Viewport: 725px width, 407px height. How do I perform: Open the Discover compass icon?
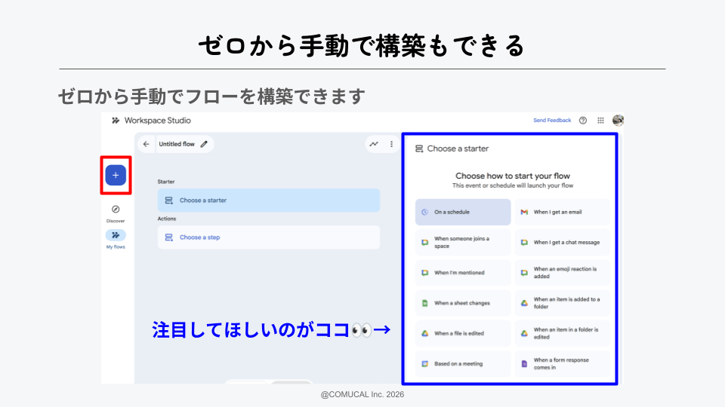116,210
